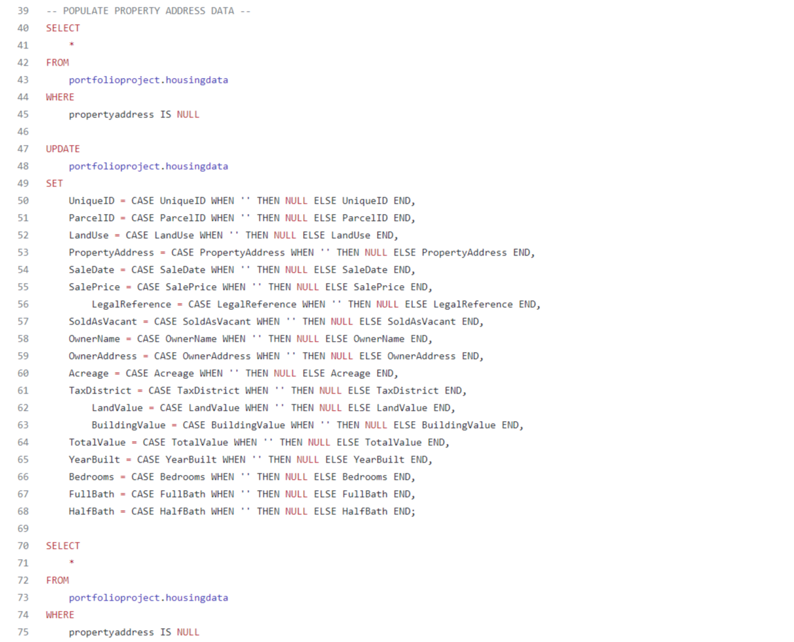The width and height of the screenshot is (794, 642).
Task: Click the OwnerAddress assignment on line 59
Action: click(276, 356)
